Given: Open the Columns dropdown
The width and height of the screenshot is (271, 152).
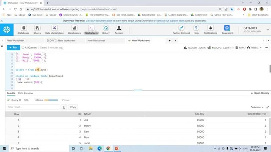Looking at the screenshot, I should (x=257, y=107).
